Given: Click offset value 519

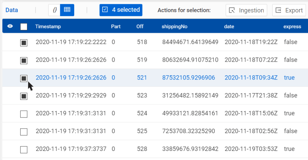Looking at the screenshot, I should (x=142, y=60).
